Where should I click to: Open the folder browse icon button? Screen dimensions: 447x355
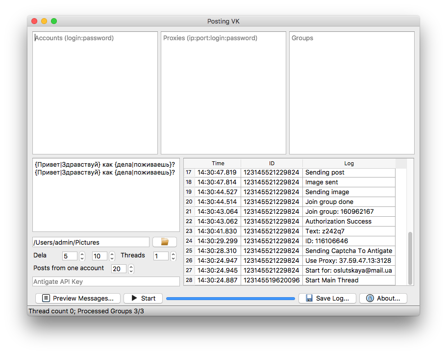point(165,242)
